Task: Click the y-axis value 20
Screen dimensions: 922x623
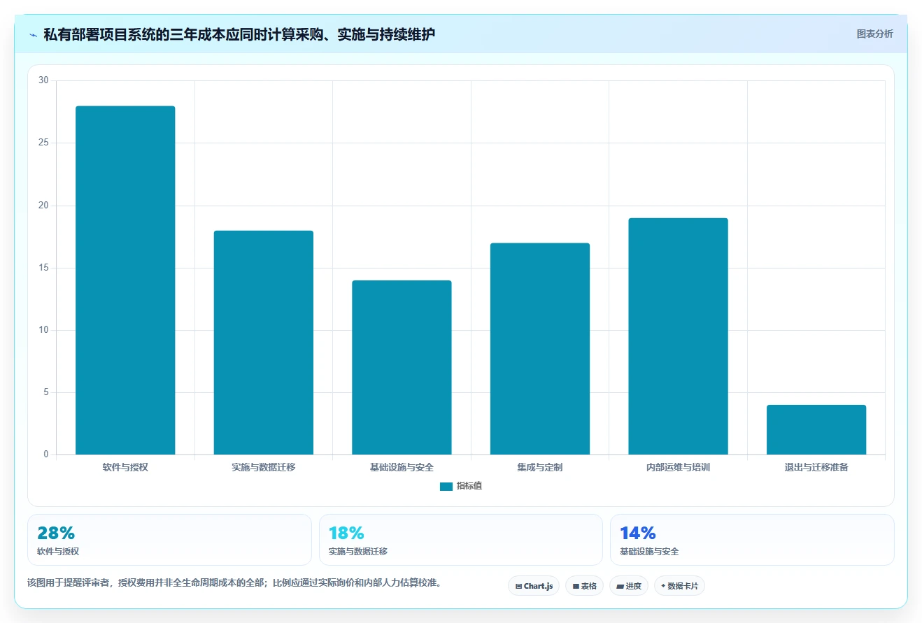Action: click(x=43, y=206)
